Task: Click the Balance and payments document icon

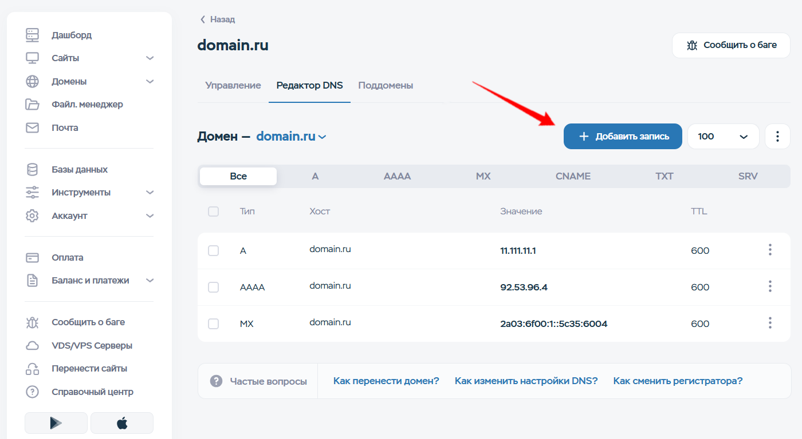Action: (33, 281)
